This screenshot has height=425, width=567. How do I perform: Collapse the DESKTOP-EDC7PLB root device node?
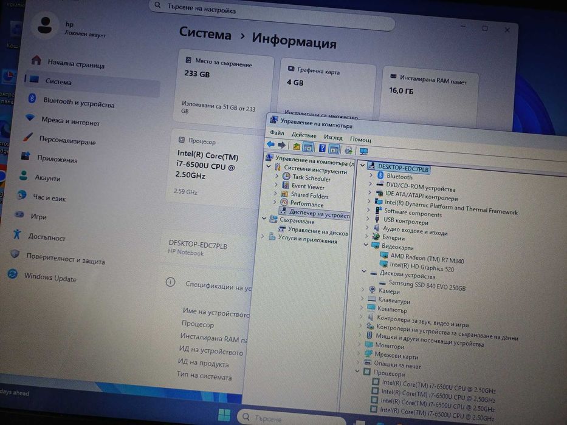pyautogui.click(x=362, y=165)
